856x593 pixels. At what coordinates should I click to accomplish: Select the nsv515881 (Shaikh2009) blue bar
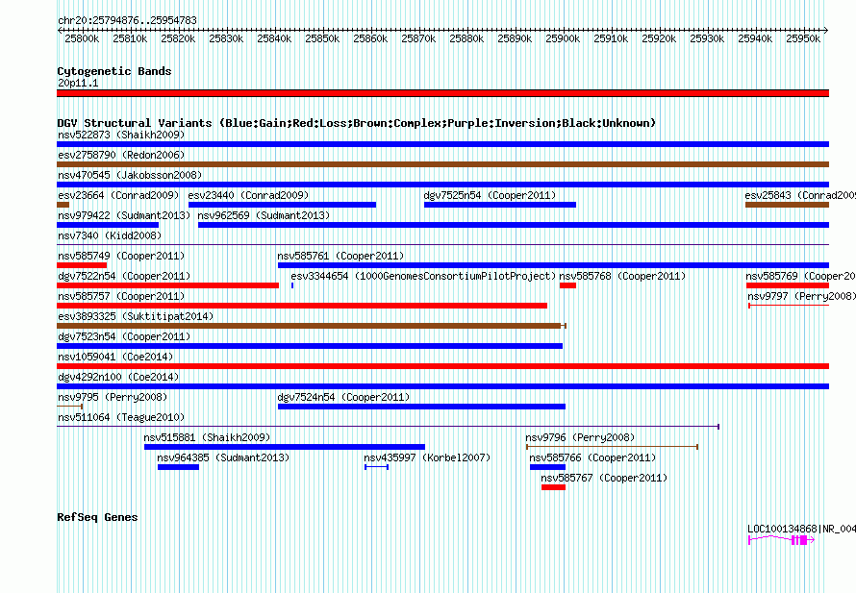pos(285,447)
